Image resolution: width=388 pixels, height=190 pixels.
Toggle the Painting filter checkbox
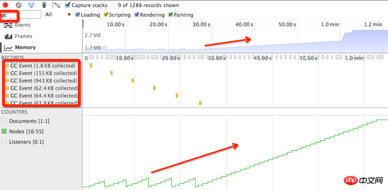click(x=171, y=15)
